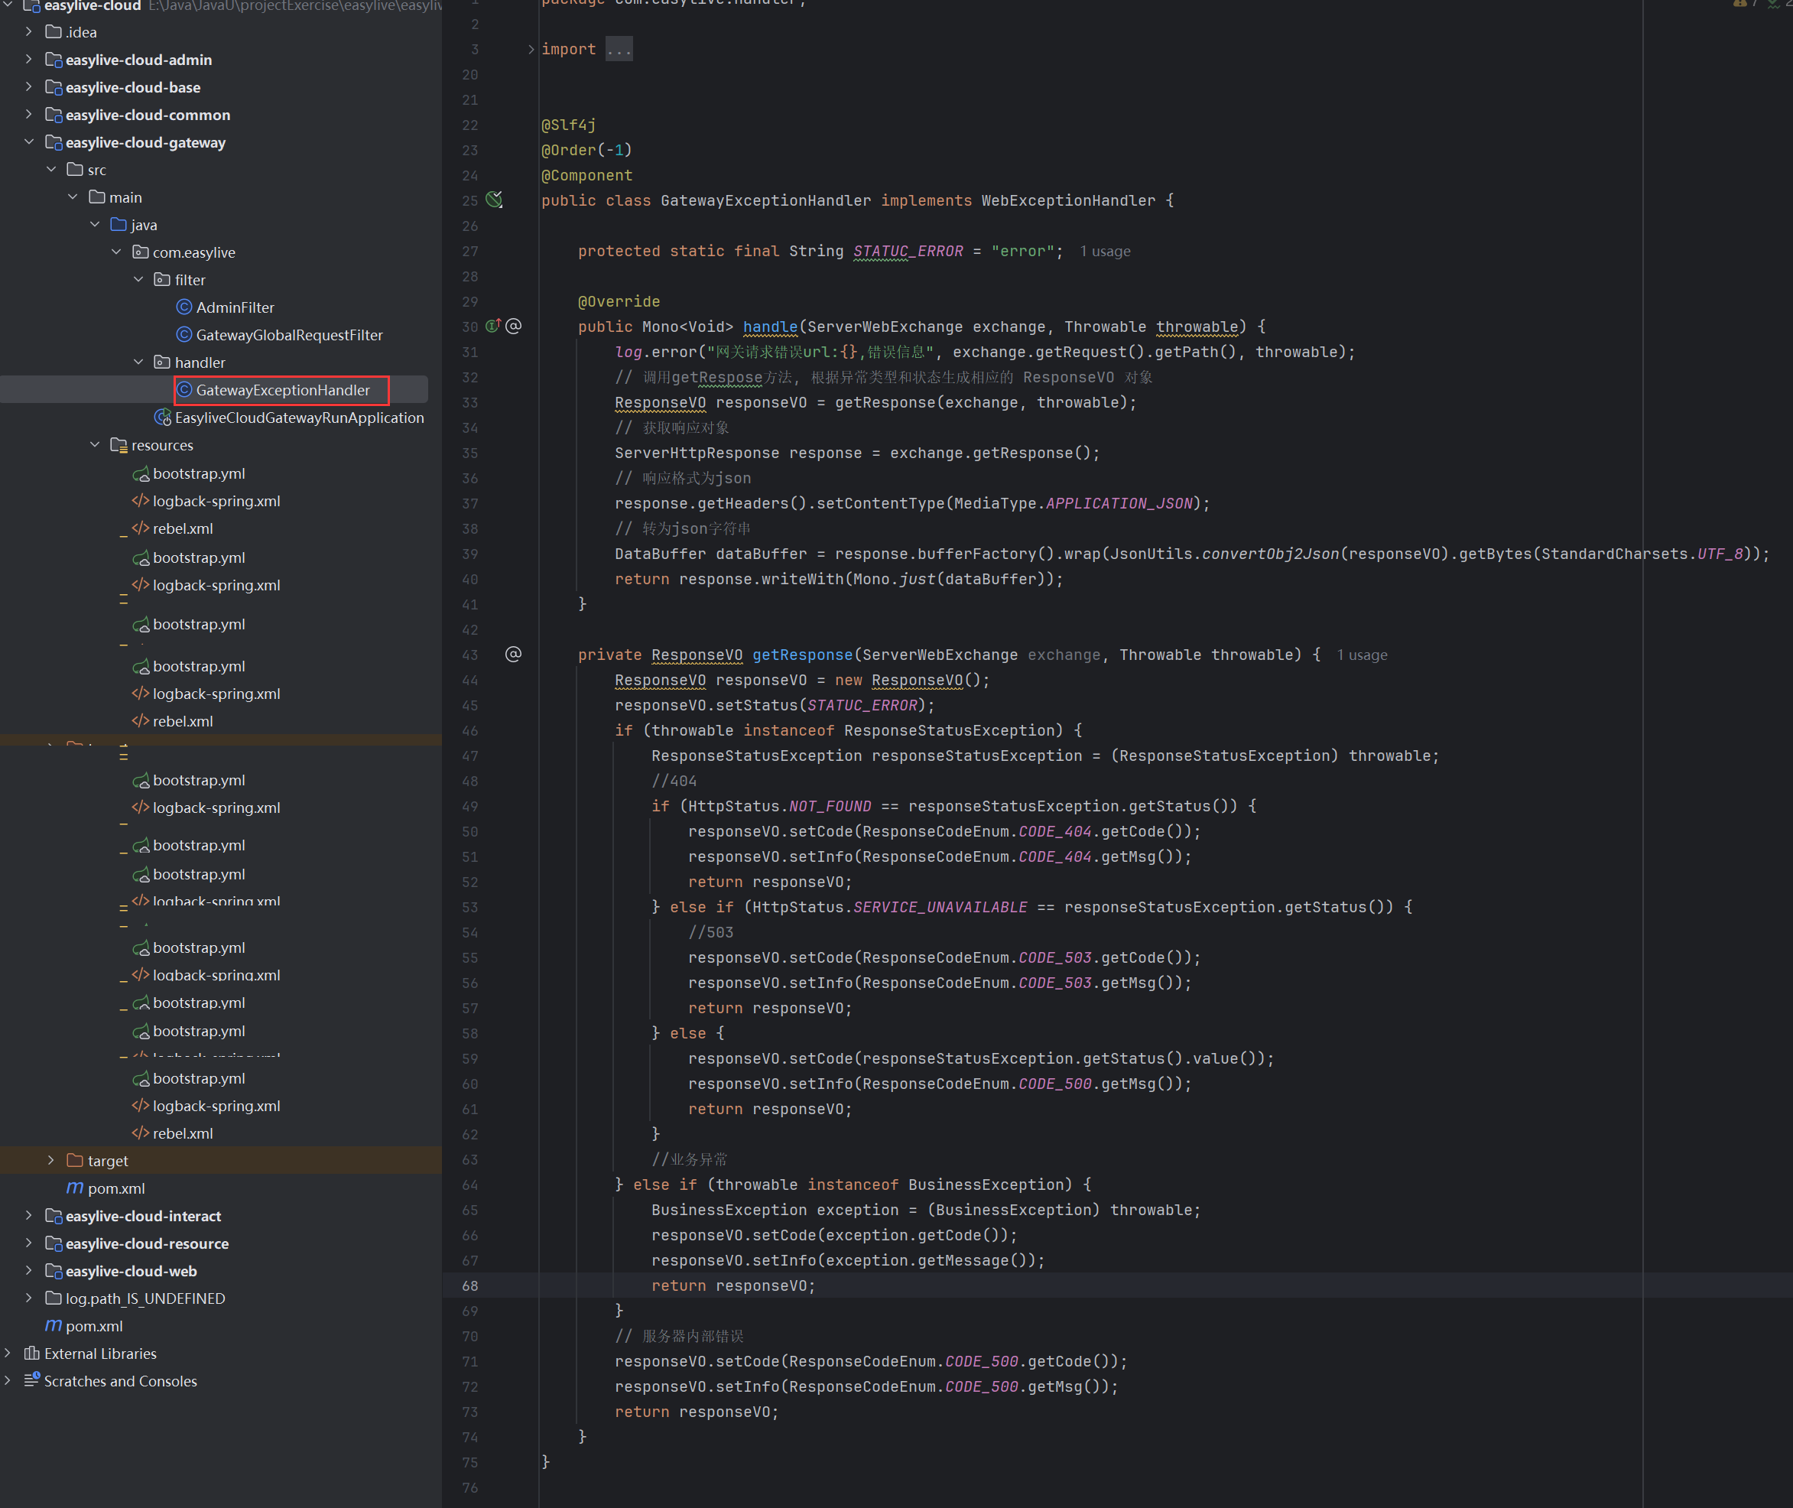Click the AdminFilter class icon
1793x1508 pixels.
(x=184, y=307)
